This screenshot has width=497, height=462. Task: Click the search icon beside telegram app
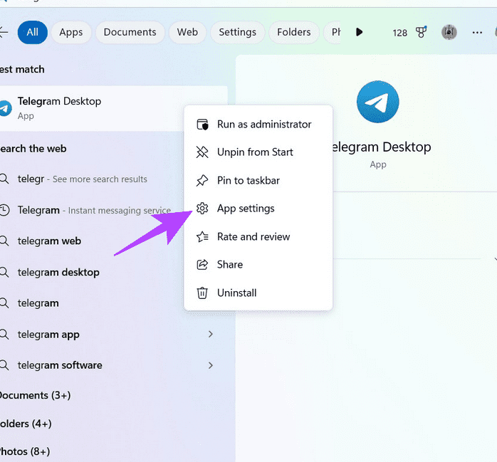coord(4,335)
